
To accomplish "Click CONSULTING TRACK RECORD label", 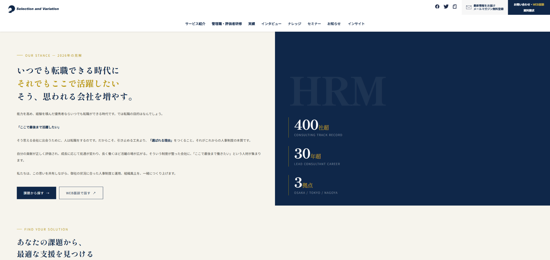I will (318, 135).
